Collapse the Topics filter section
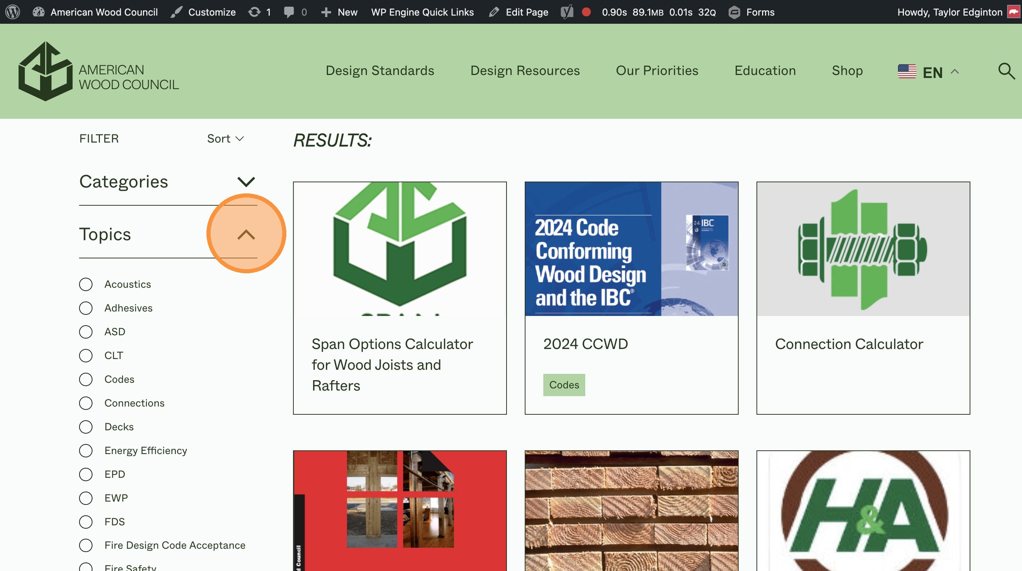This screenshot has height=571, width=1022. point(246,234)
